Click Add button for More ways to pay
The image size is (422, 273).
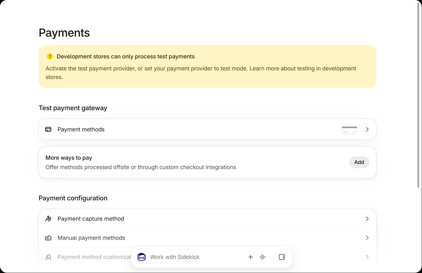point(359,162)
